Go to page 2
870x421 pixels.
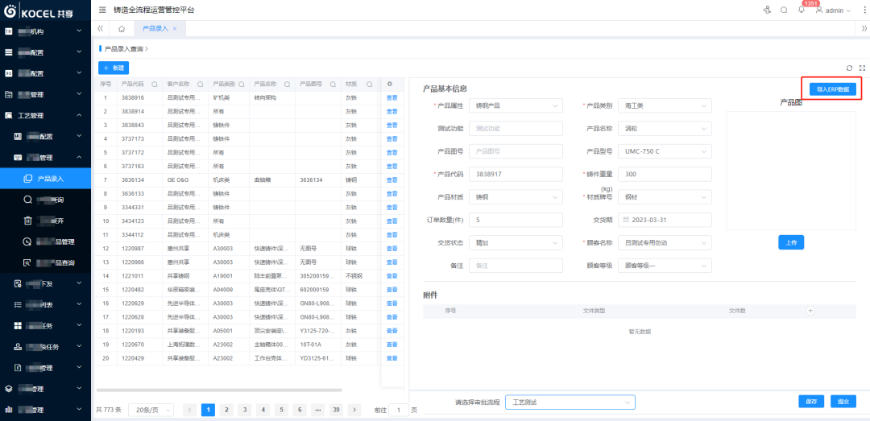coord(226,410)
